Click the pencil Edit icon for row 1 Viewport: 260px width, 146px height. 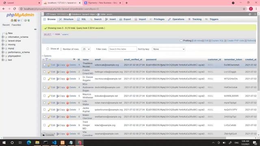click(49, 65)
